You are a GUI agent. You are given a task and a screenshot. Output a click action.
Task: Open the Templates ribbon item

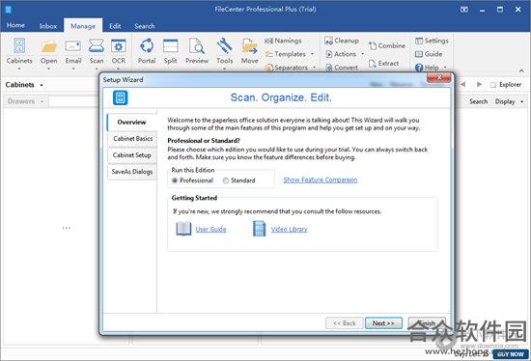pyautogui.click(x=286, y=54)
